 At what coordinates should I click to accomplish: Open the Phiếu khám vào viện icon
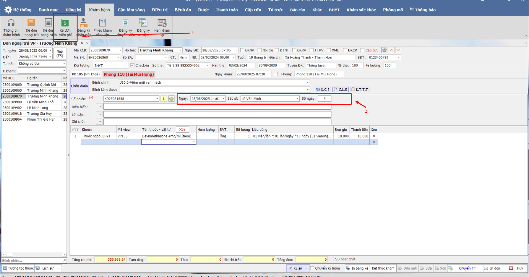pyautogui.click(x=102, y=23)
